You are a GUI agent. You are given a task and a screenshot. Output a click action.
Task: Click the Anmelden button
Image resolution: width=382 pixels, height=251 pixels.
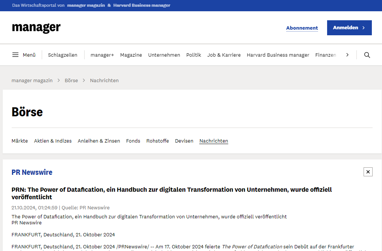tap(349, 28)
